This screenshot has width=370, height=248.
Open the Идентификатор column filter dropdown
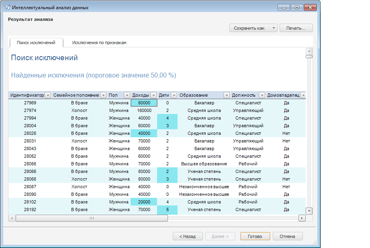(48, 95)
